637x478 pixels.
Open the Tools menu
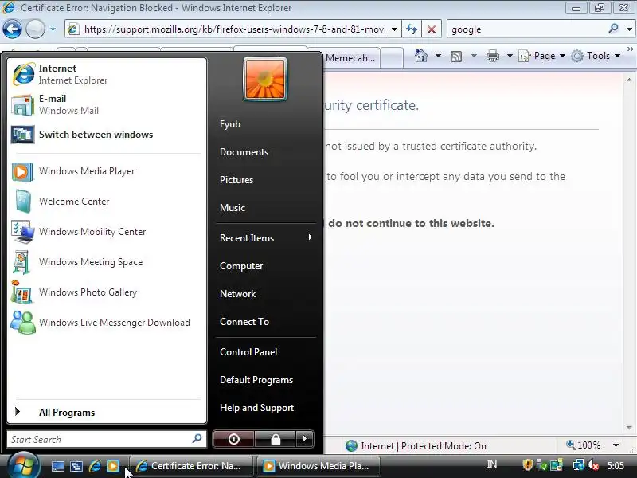click(596, 56)
